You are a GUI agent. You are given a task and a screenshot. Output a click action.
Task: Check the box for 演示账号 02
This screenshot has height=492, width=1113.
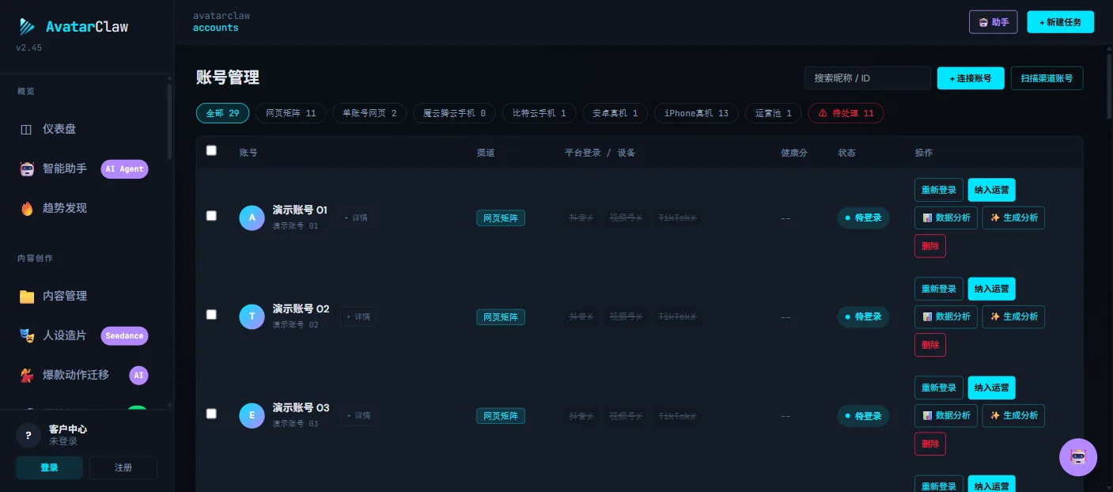[x=211, y=314]
